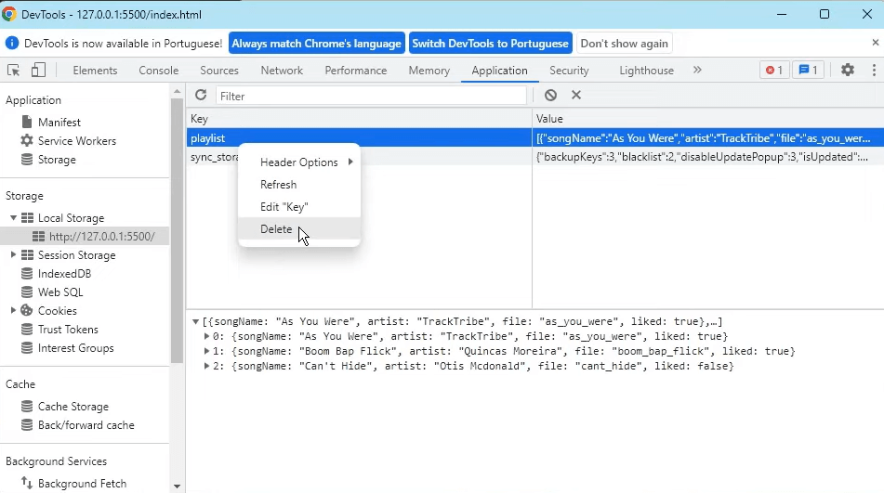Expand the Cookies tree node
The image size is (884, 493).
[x=14, y=311]
